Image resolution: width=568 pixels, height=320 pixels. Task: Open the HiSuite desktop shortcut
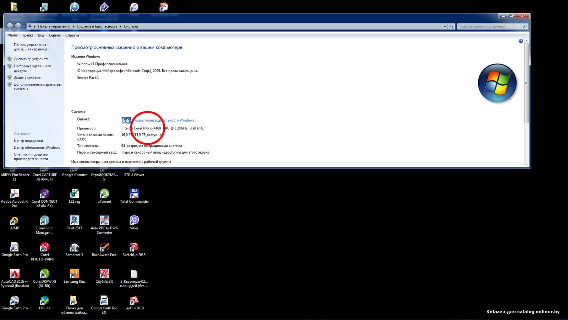[44, 303]
